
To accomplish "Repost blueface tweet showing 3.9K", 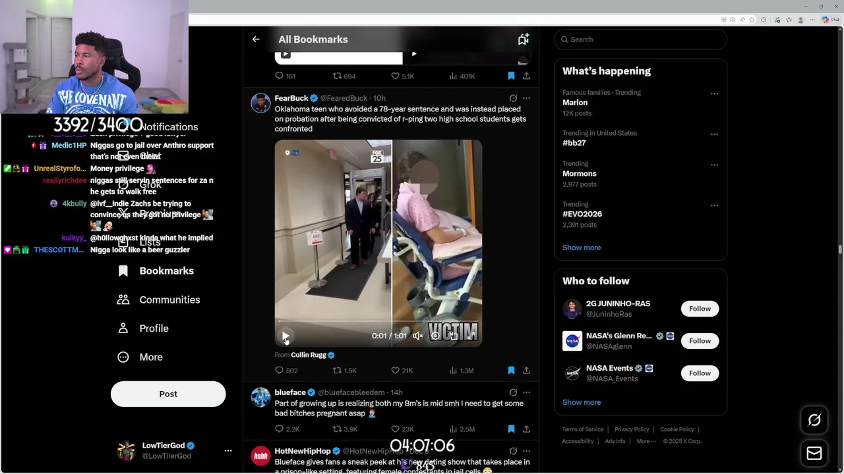I will [344, 429].
